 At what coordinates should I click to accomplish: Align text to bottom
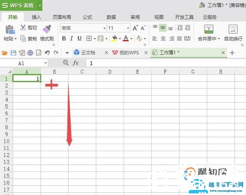click(171, 28)
